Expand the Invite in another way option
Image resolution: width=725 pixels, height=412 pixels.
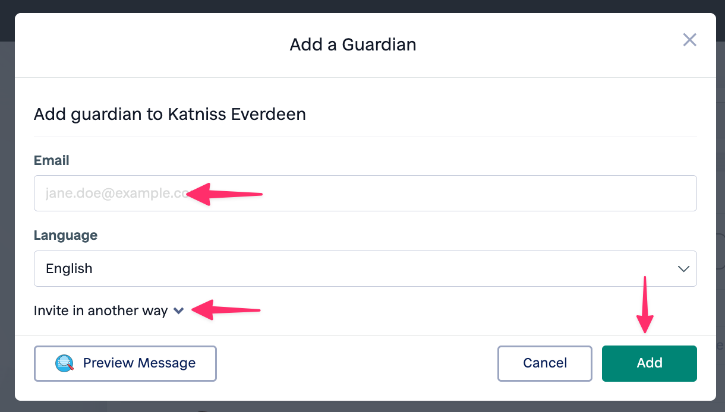tap(101, 310)
